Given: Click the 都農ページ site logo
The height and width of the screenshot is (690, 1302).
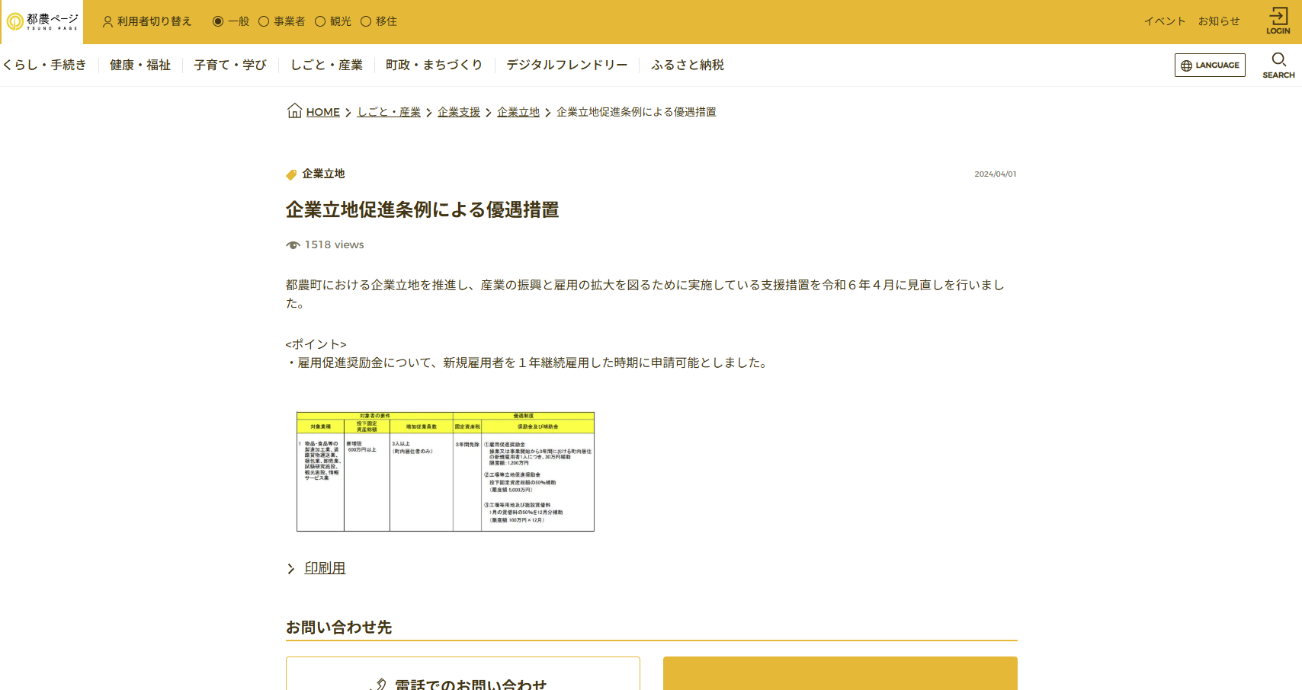Looking at the screenshot, I should tap(42, 21).
